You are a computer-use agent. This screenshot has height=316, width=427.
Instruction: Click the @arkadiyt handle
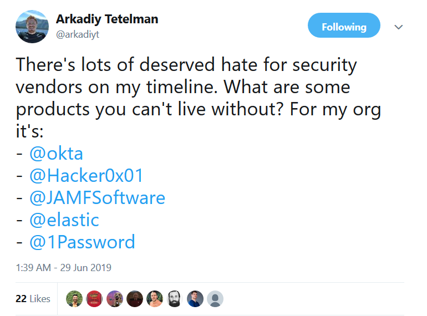78,34
